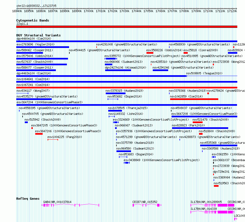The width and height of the screenshot is (245, 222).
Task: Select nsv4291008 gnomAD variant label
Action: point(127,44)
